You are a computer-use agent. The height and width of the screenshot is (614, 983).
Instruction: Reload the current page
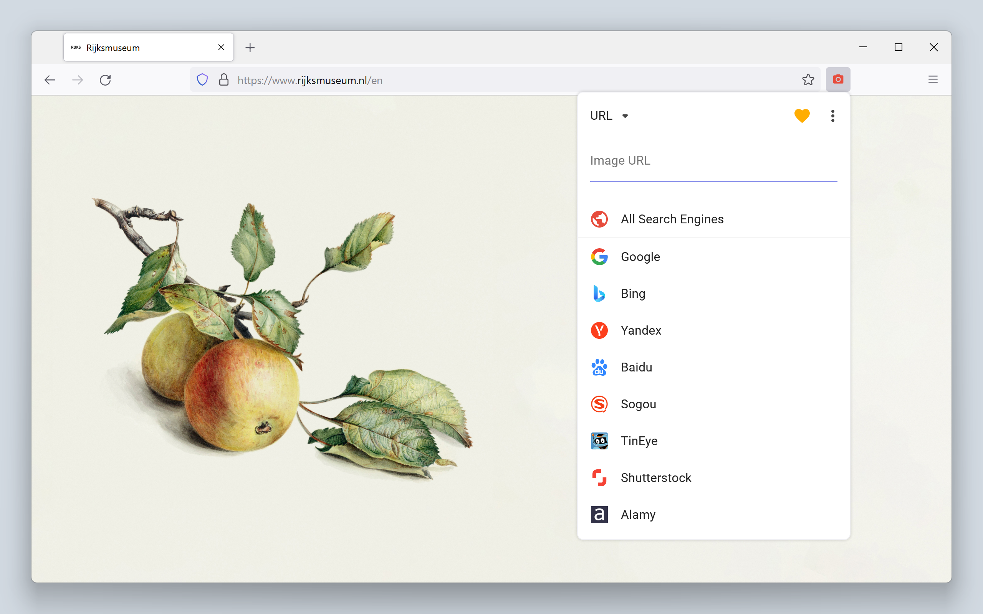pyautogui.click(x=105, y=79)
